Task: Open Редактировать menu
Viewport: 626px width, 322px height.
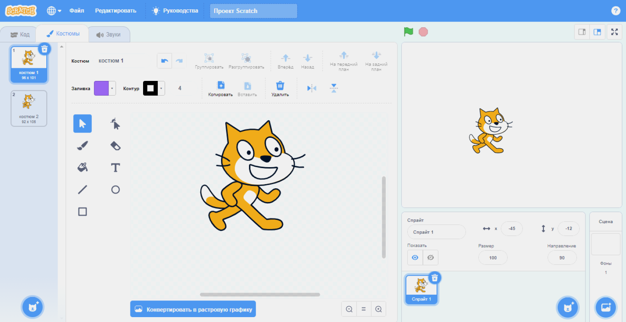Action: [x=116, y=11]
